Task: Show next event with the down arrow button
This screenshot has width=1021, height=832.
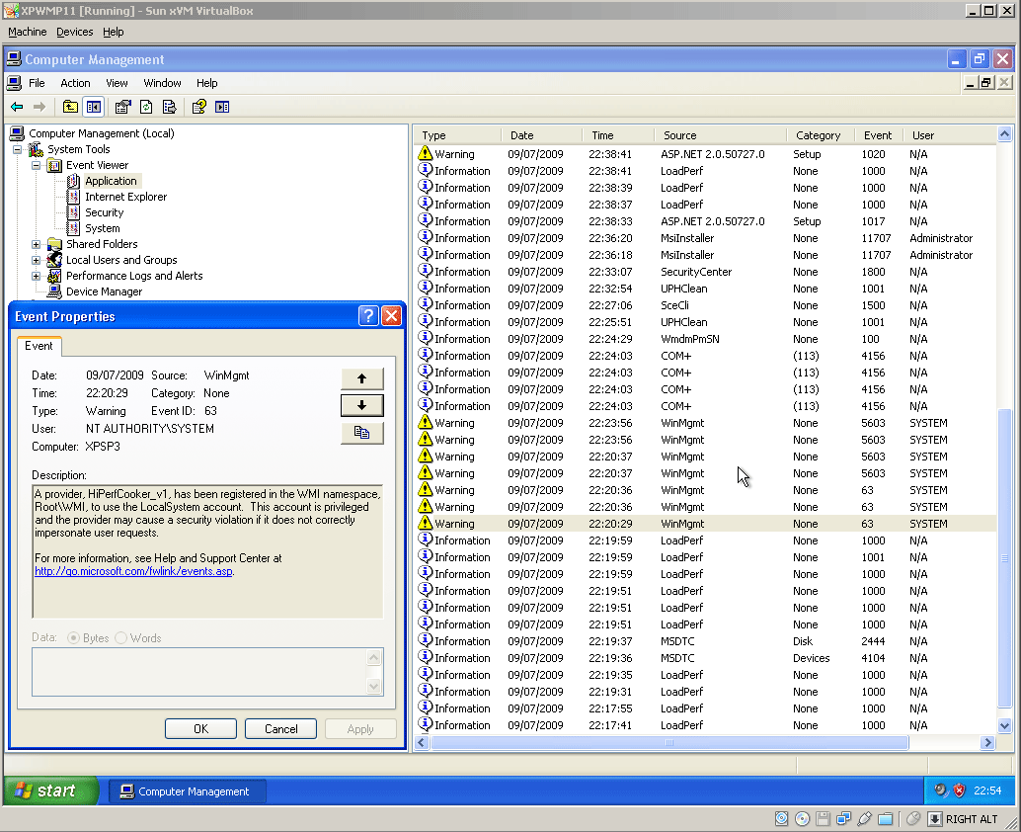Action: point(362,405)
